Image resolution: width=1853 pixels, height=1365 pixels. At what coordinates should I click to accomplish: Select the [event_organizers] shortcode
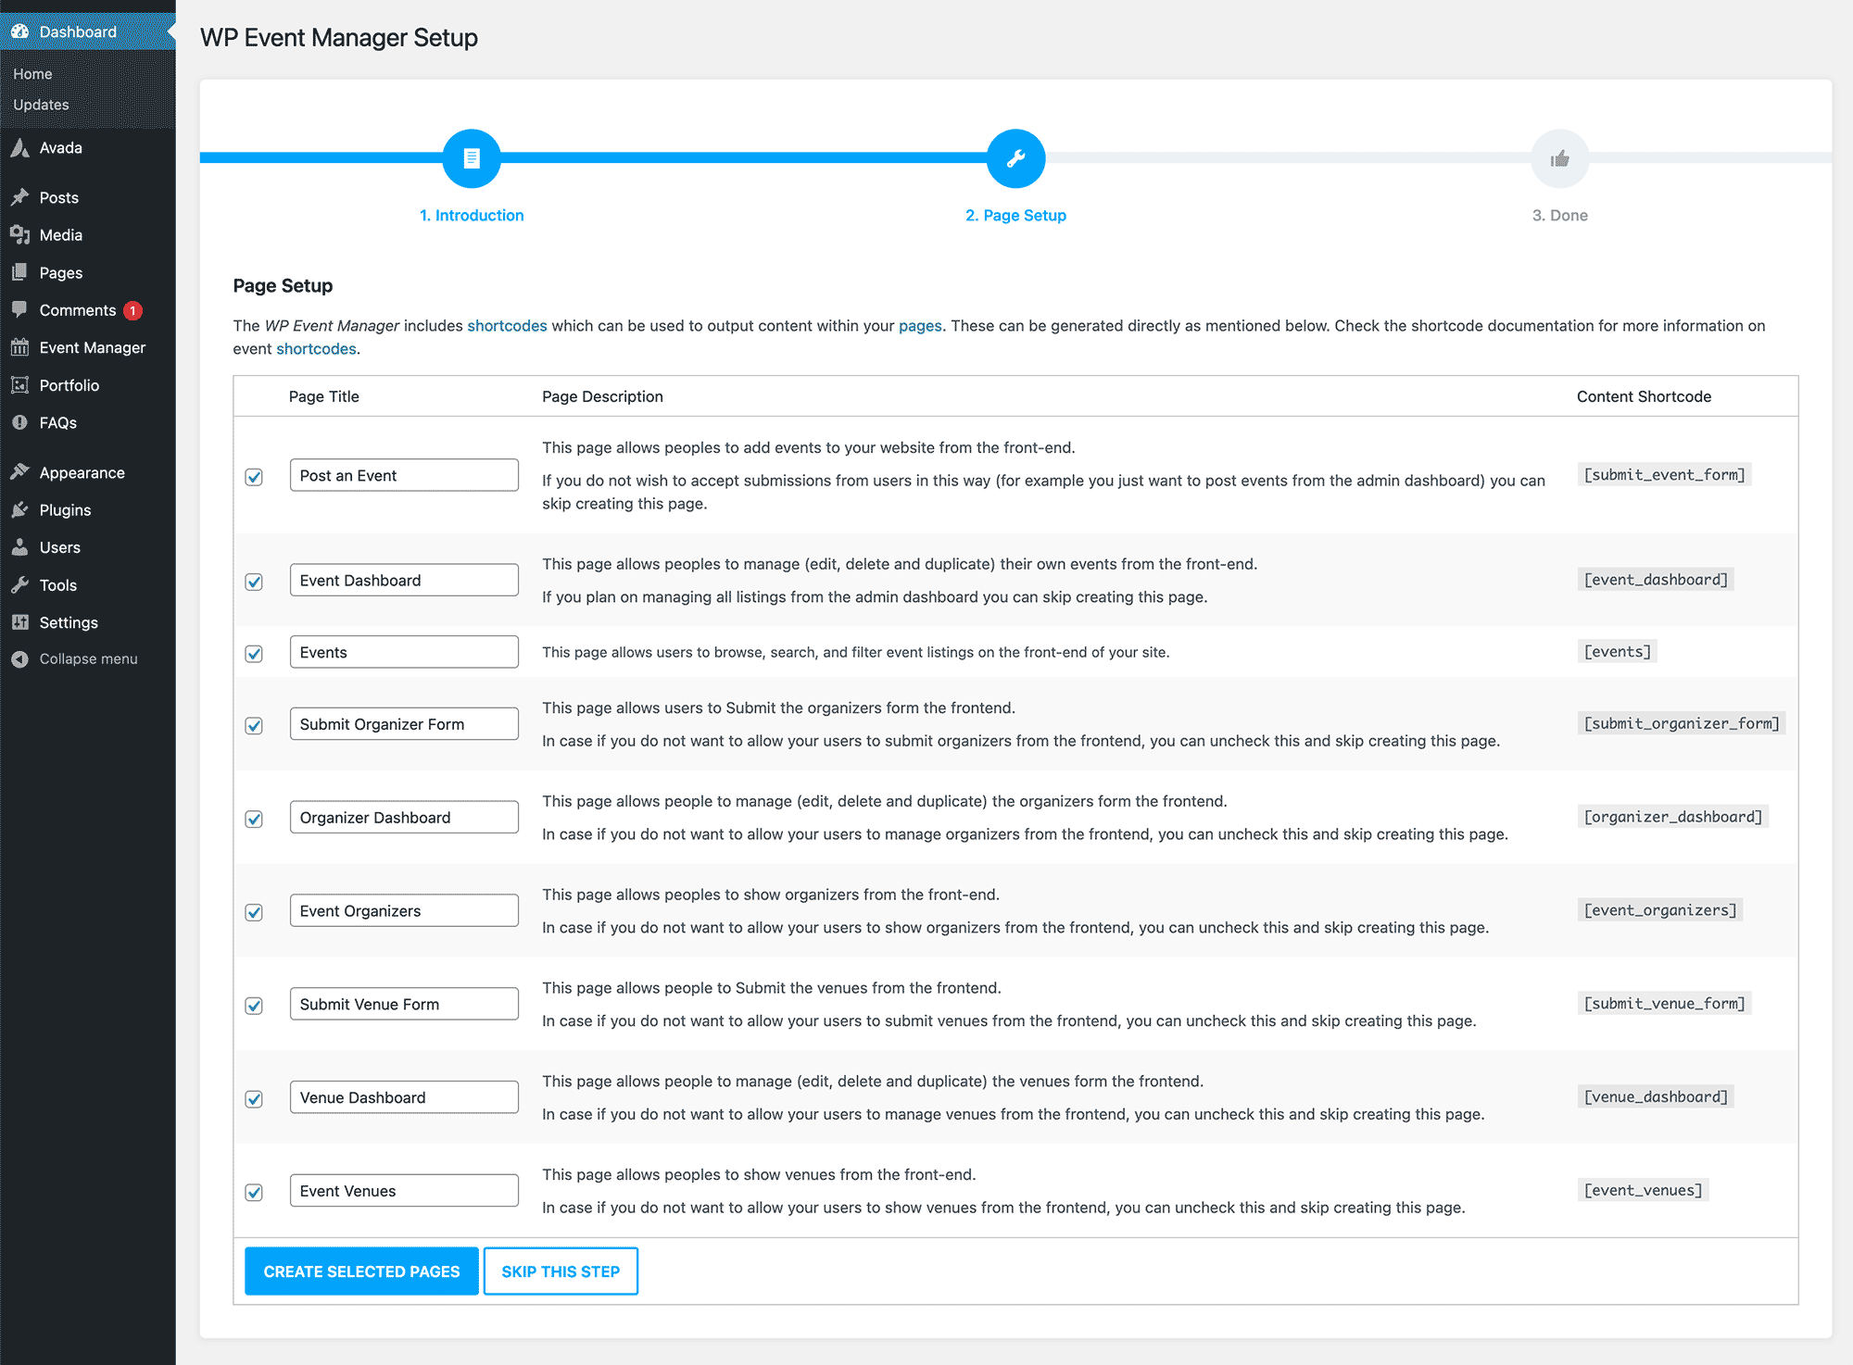pyautogui.click(x=1660, y=910)
